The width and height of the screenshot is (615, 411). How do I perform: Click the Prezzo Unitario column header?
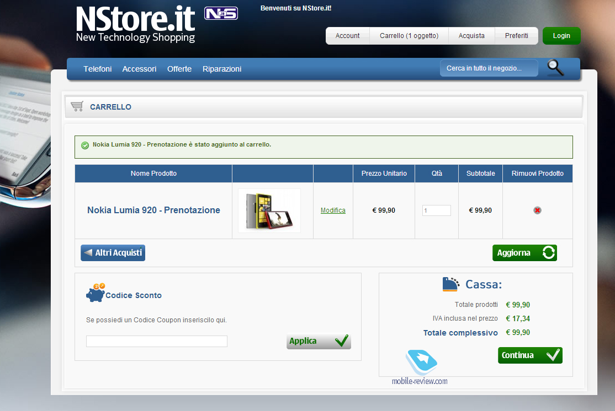pos(384,174)
